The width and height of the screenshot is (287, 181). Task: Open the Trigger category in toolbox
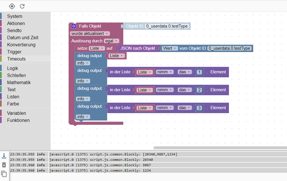[14, 52]
